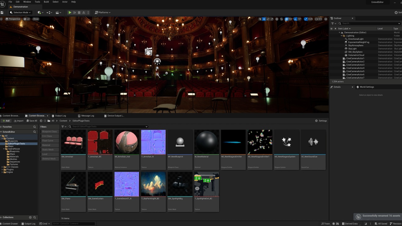Click the content browser history back arrow
Image resolution: width=402 pixels, height=226 pixels.
coord(41,121)
